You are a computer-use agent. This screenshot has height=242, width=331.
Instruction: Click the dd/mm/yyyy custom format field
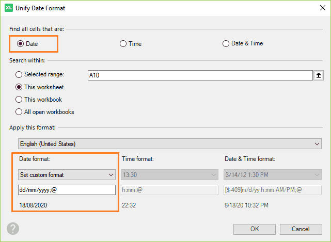click(x=67, y=190)
